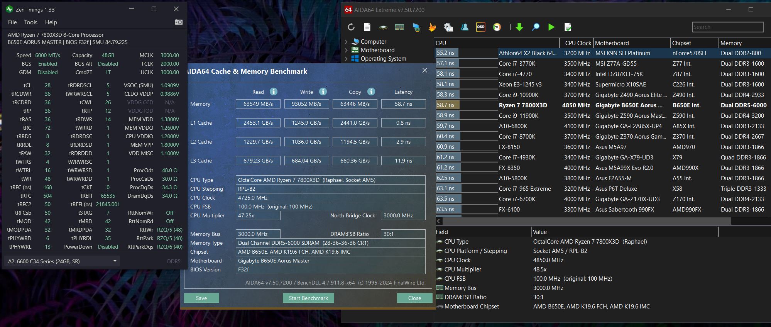
Task: Click the AIDA64 Refresh toolbar icon
Action: click(351, 27)
